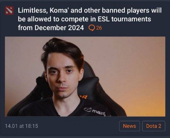The height and width of the screenshot is (138, 170).
Task: Click the 14.01 at 18:15 timestamp
Action: pos(21,126)
